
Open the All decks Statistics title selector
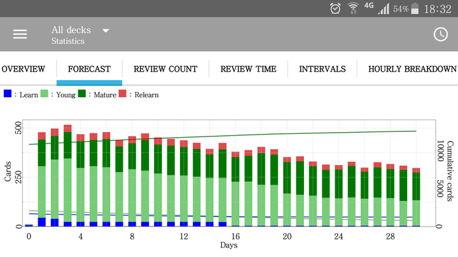pos(71,35)
